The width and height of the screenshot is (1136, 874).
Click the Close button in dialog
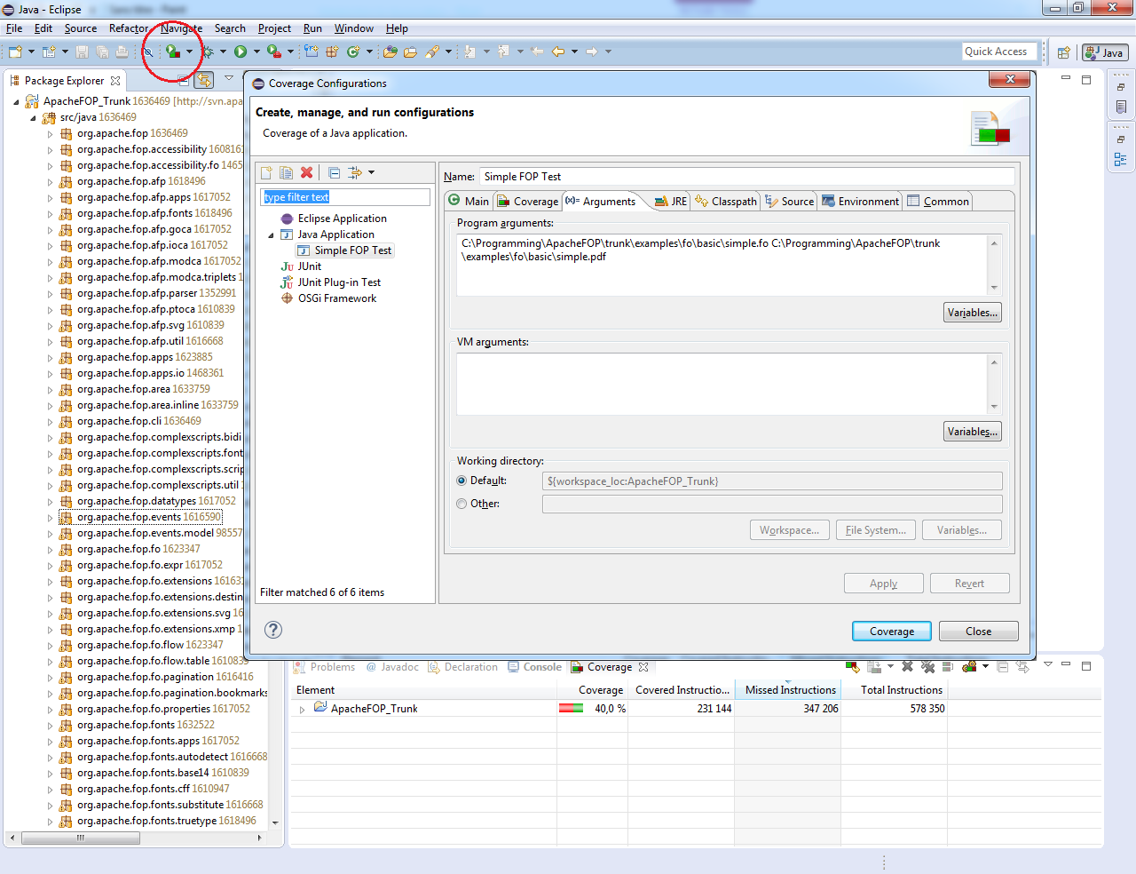[x=978, y=632]
